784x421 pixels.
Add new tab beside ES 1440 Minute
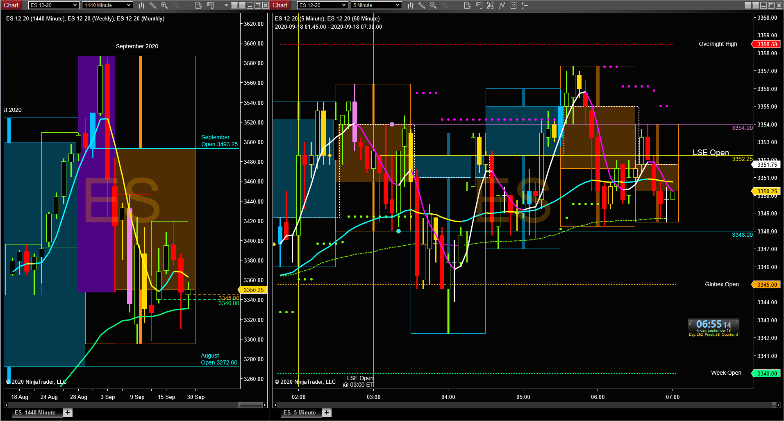click(x=68, y=412)
